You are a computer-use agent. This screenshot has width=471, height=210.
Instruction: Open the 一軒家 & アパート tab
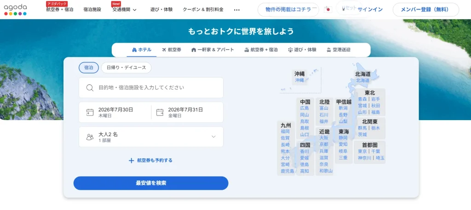pyautogui.click(x=213, y=50)
